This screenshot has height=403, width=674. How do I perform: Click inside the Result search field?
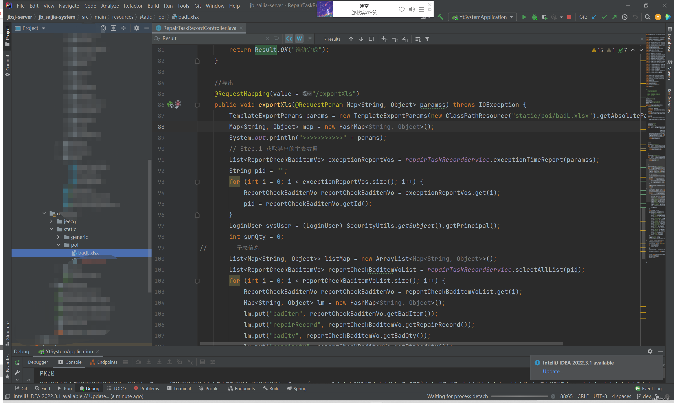pos(212,38)
